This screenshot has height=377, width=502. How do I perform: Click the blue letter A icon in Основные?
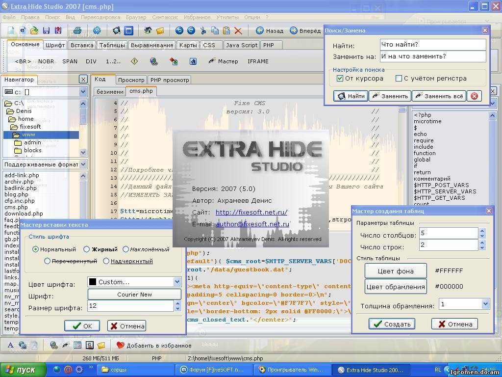pos(193,61)
